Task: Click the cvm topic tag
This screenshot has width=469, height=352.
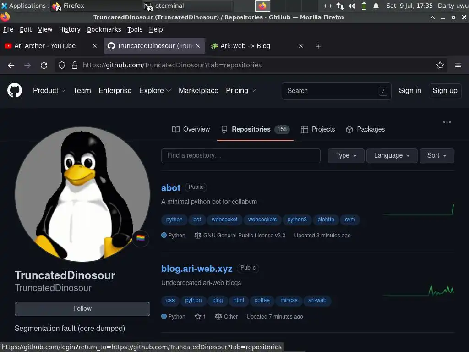Action: 349,220
